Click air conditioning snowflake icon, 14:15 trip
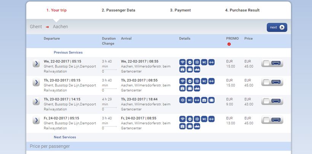 pos(183,100)
